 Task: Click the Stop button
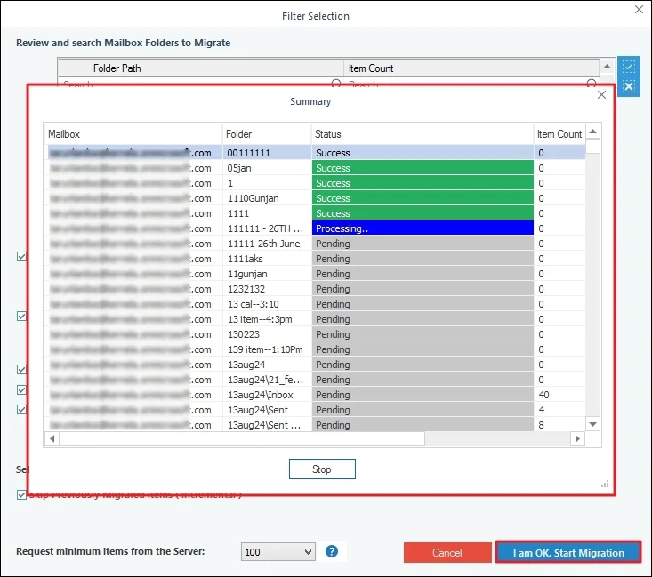[x=322, y=469]
